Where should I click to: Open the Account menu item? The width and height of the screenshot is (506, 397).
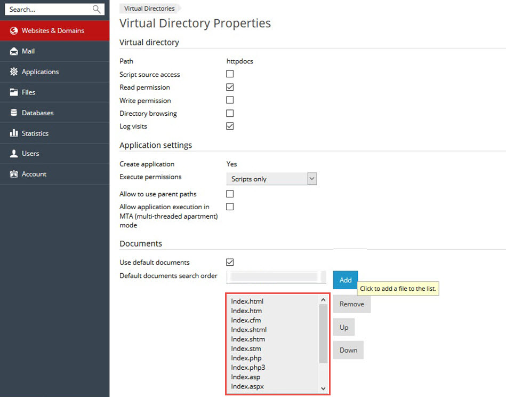click(x=34, y=174)
